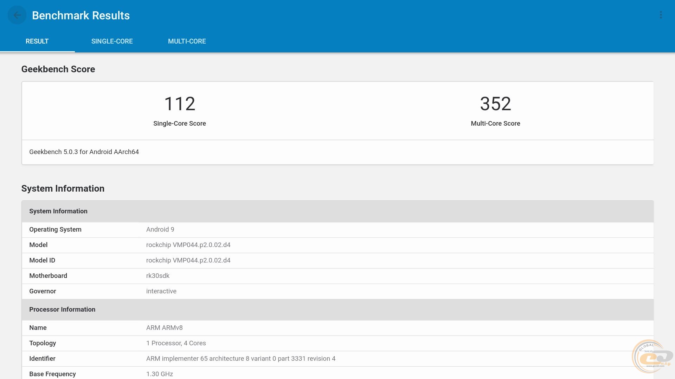Tap the 112 Single-Core Score value
Screen dimensions: 675x379
point(179,104)
